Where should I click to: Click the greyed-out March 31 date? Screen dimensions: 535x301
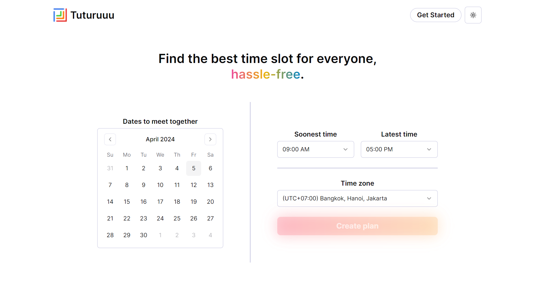tap(110, 168)
